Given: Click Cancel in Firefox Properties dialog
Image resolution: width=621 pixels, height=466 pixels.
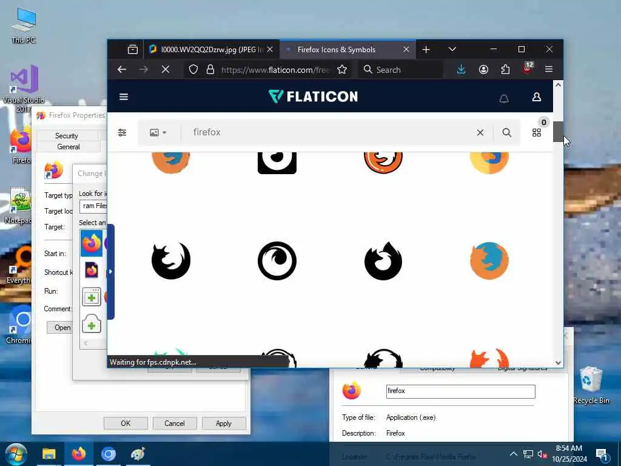Looking at the screenshot, I should (x=174, y=423).
